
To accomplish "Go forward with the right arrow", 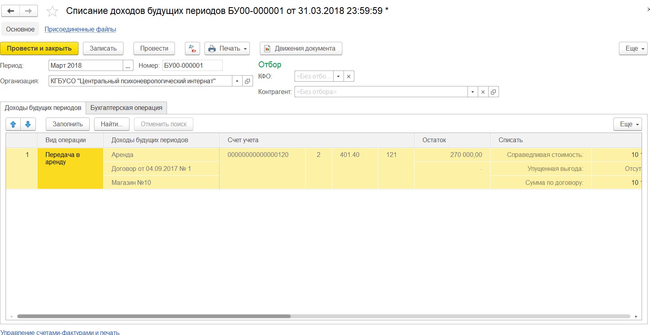I will coord(28,11).
